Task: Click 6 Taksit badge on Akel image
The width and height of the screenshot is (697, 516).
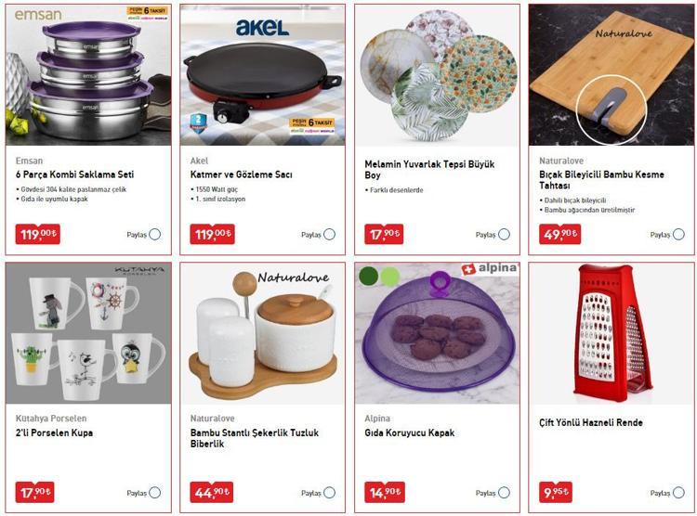Action: click(x=312, y=123)
